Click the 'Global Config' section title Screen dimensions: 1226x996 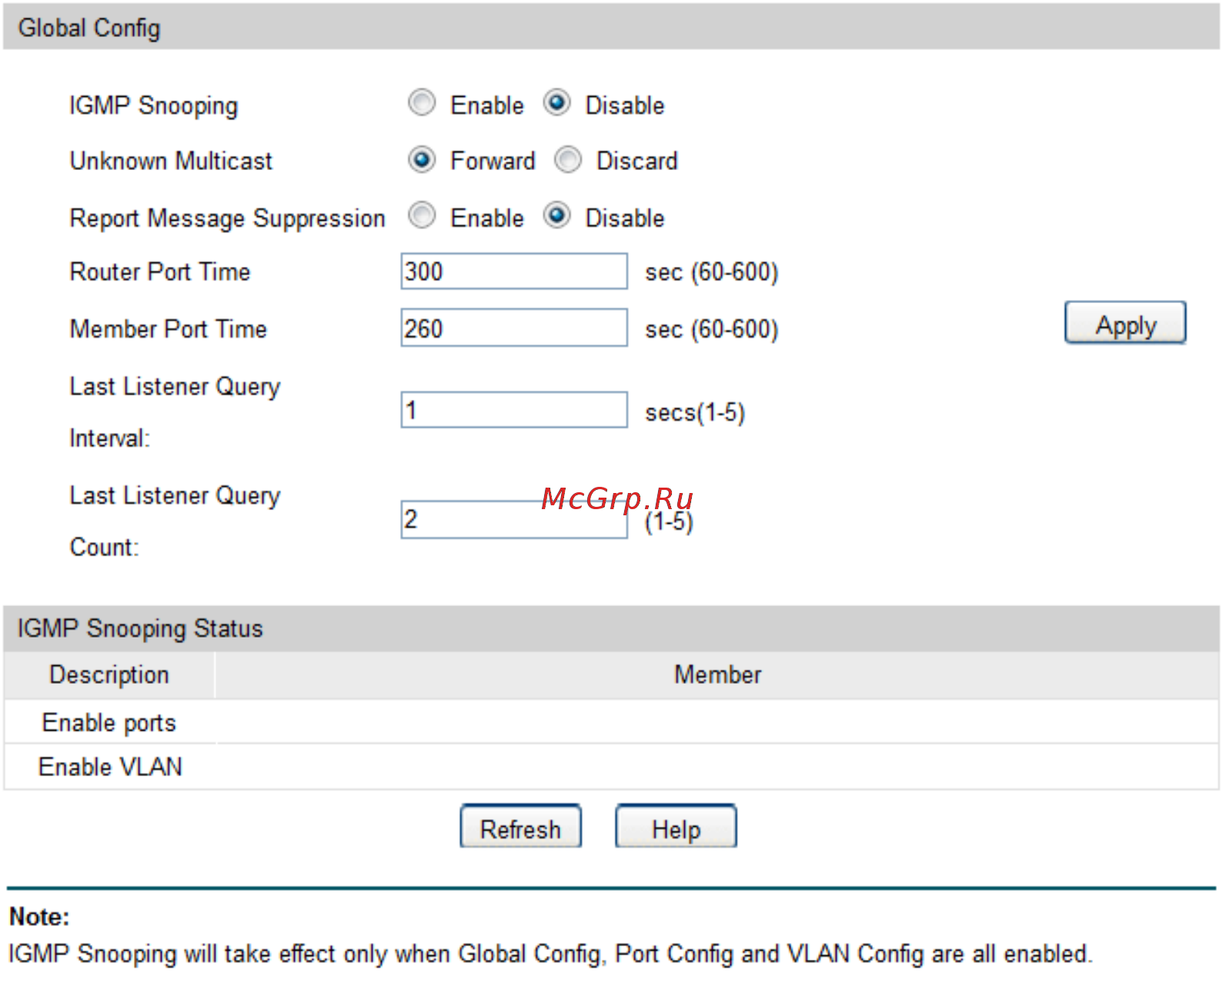89,28
